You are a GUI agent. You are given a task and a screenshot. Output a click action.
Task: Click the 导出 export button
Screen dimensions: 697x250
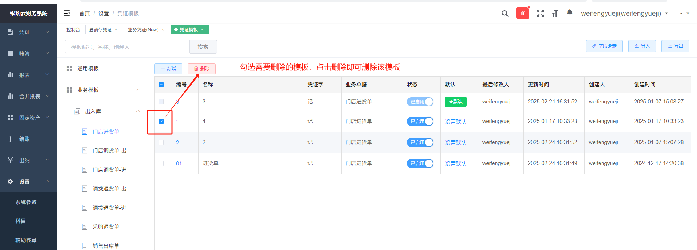(x=675, y=46)
